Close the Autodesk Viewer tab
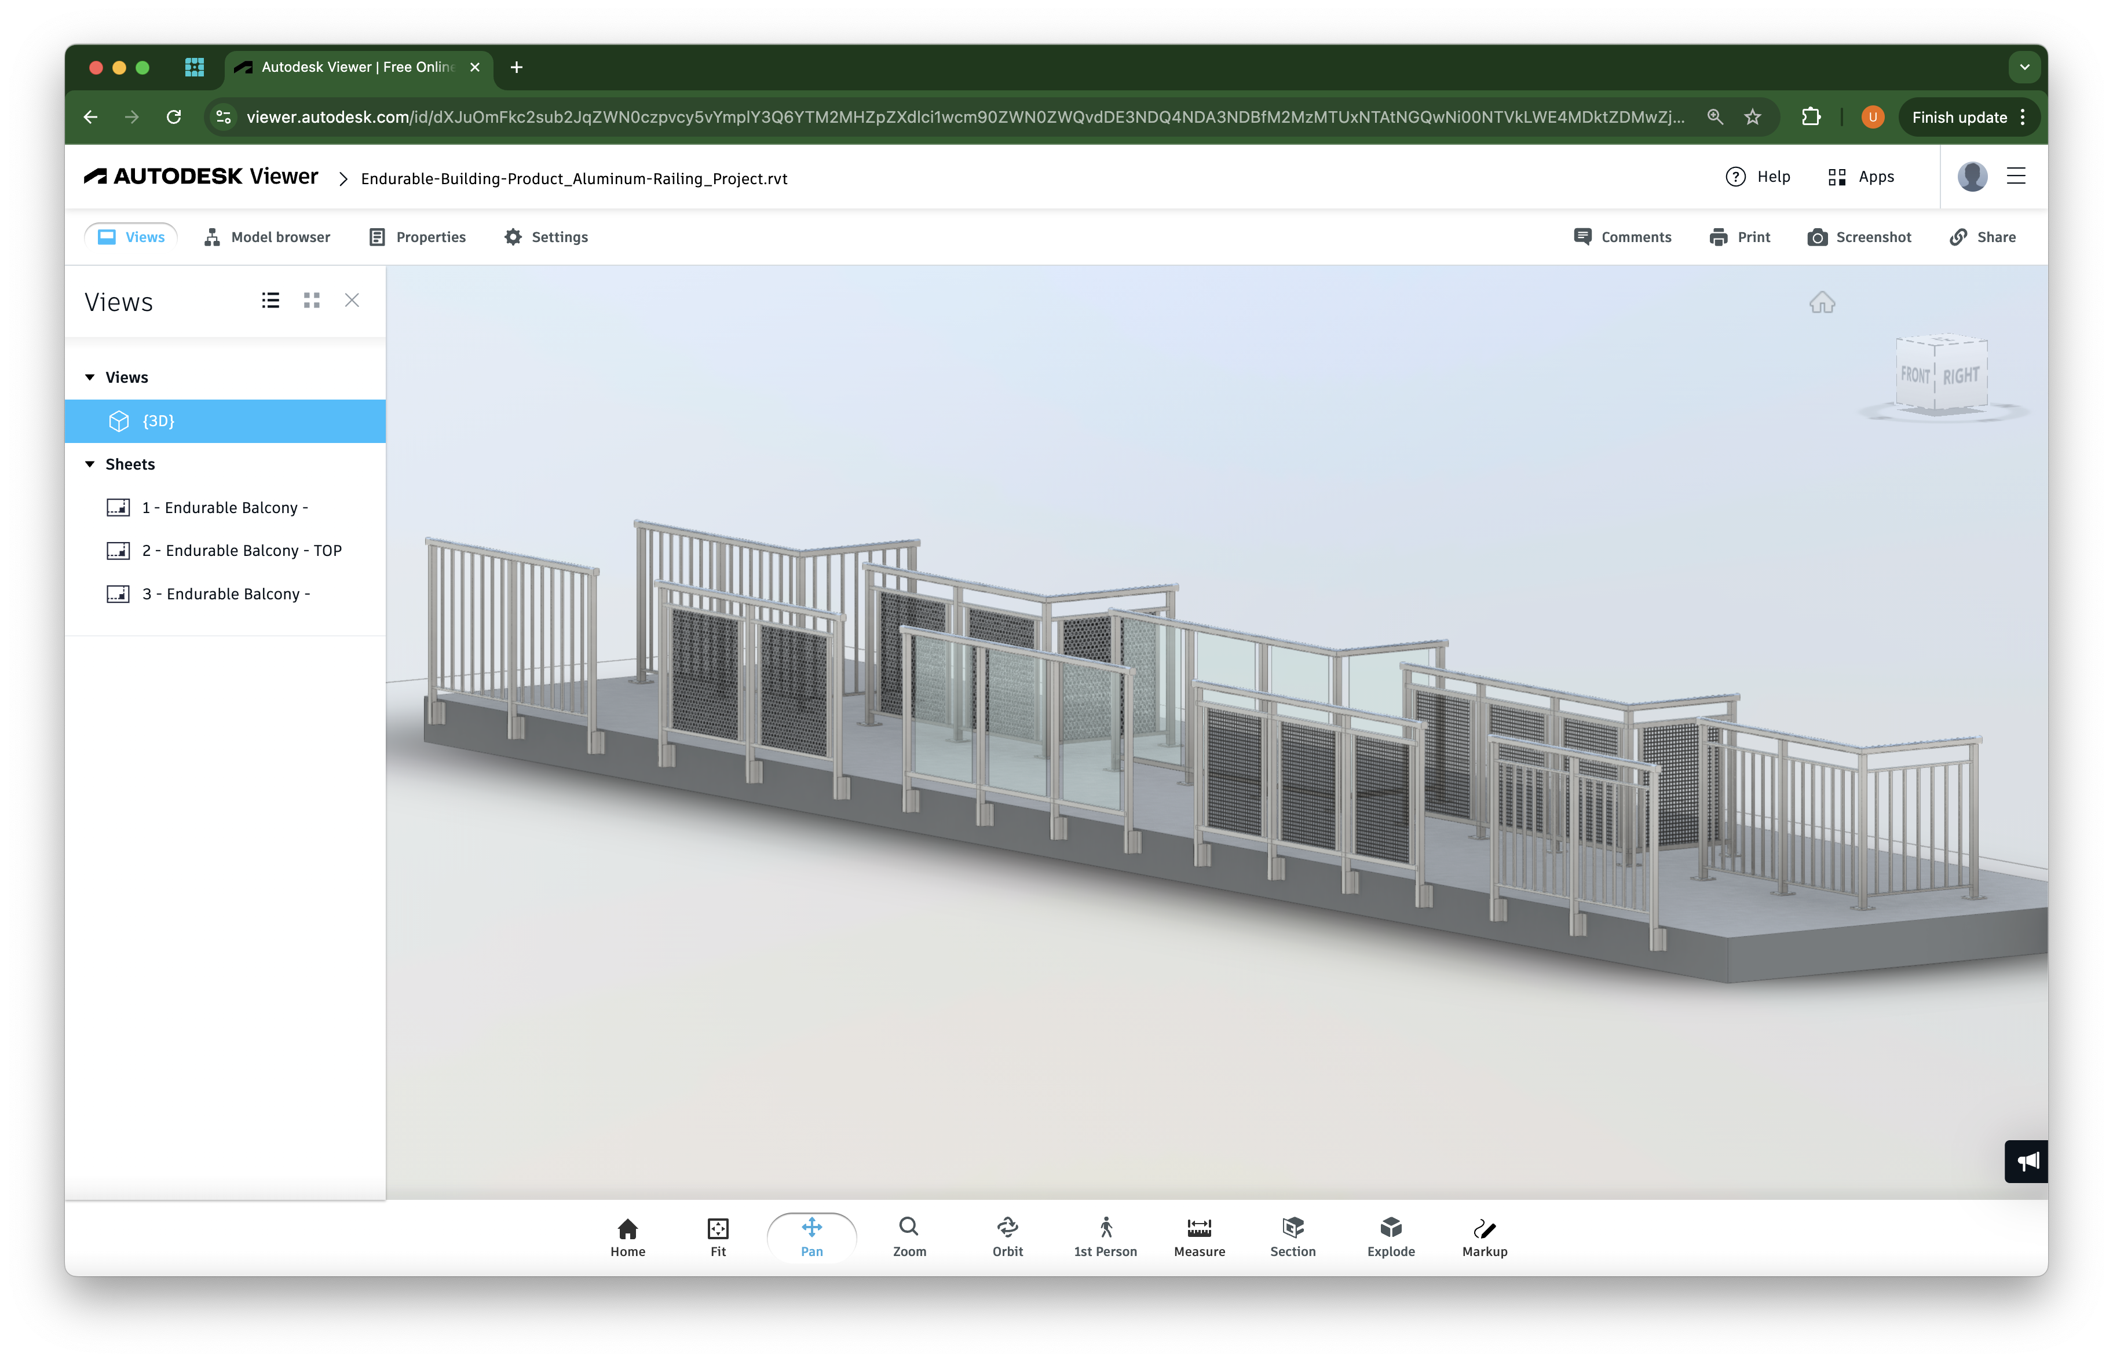This screenshot has height=1362, width=2113. (x=475, y=67)
